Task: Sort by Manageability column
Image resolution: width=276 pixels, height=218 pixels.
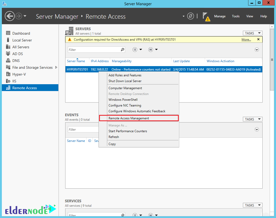Action: pos(122,61)
